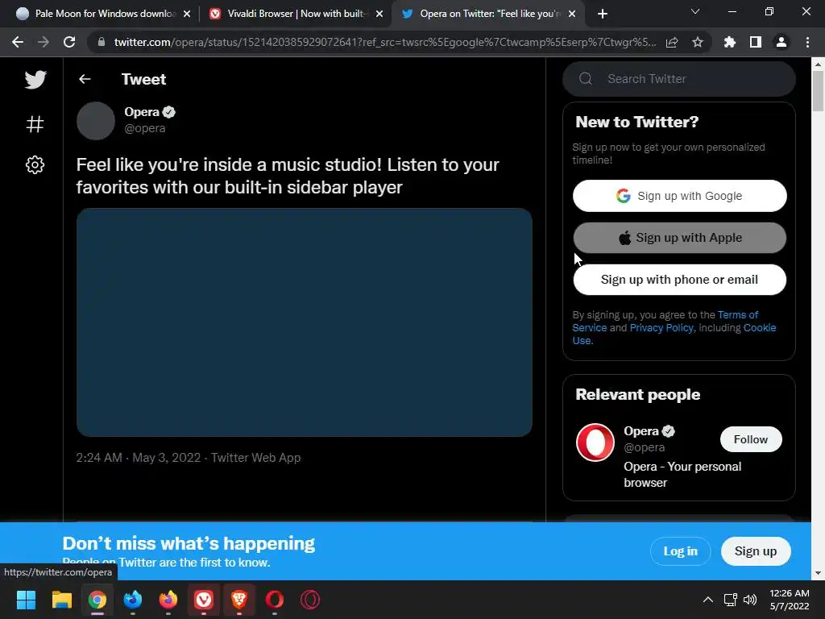Click the verified badge beside Opera tweet author

click(x=169, y=112)
